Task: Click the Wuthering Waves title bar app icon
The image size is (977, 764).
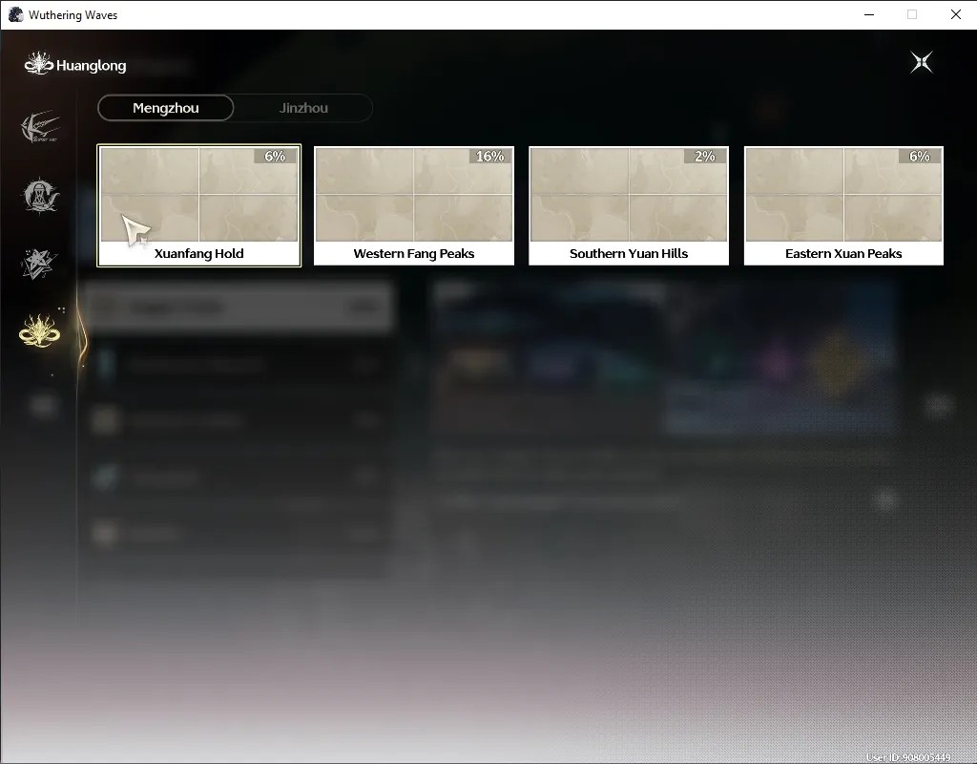Action: click(15, 14)
